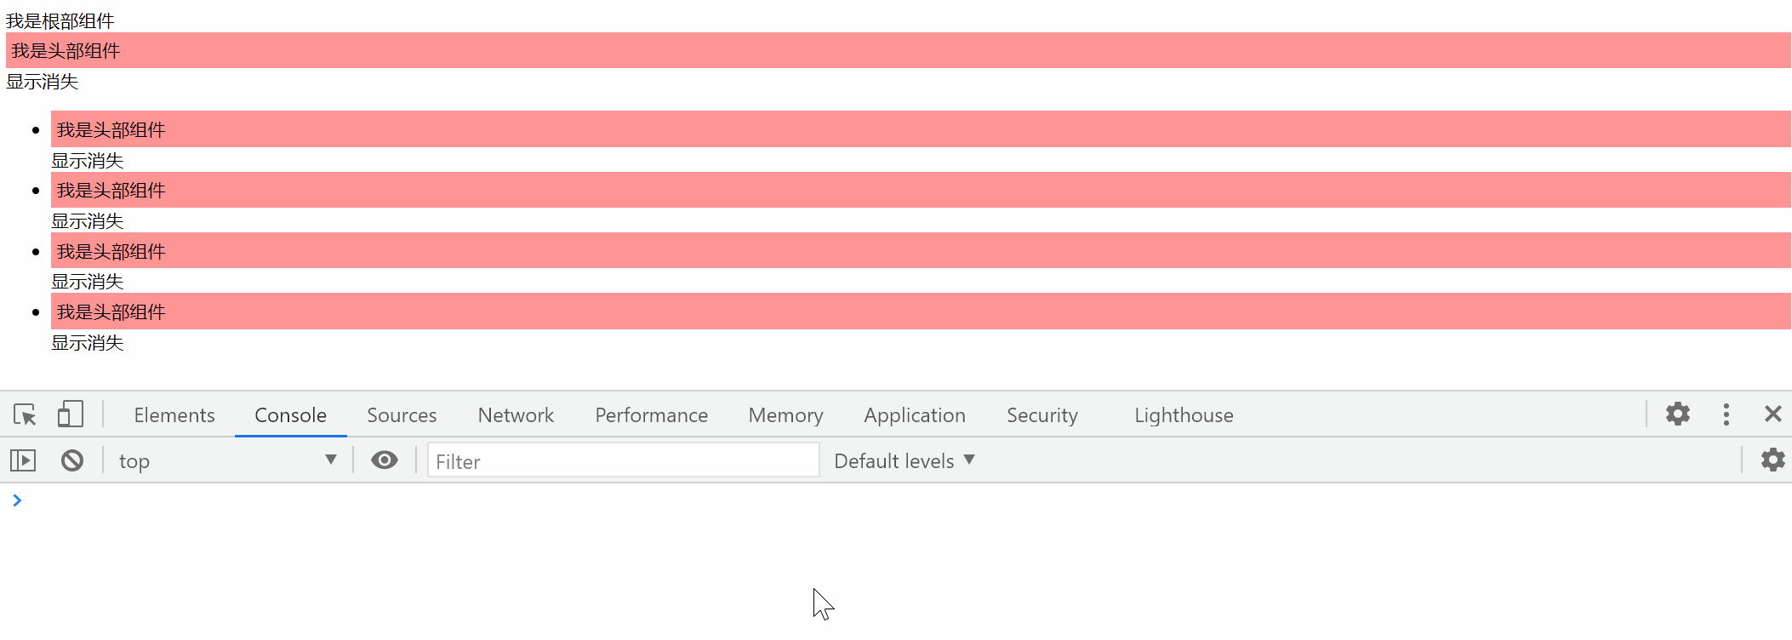The width and height of the screenshot is (1792, 640).
Task: Close the DevTools panel
Action: pos(1772,414)
